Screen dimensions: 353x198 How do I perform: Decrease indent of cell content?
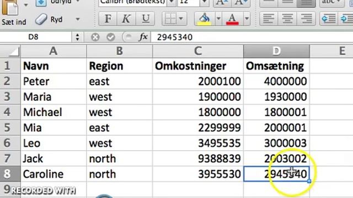pos(329,19)
